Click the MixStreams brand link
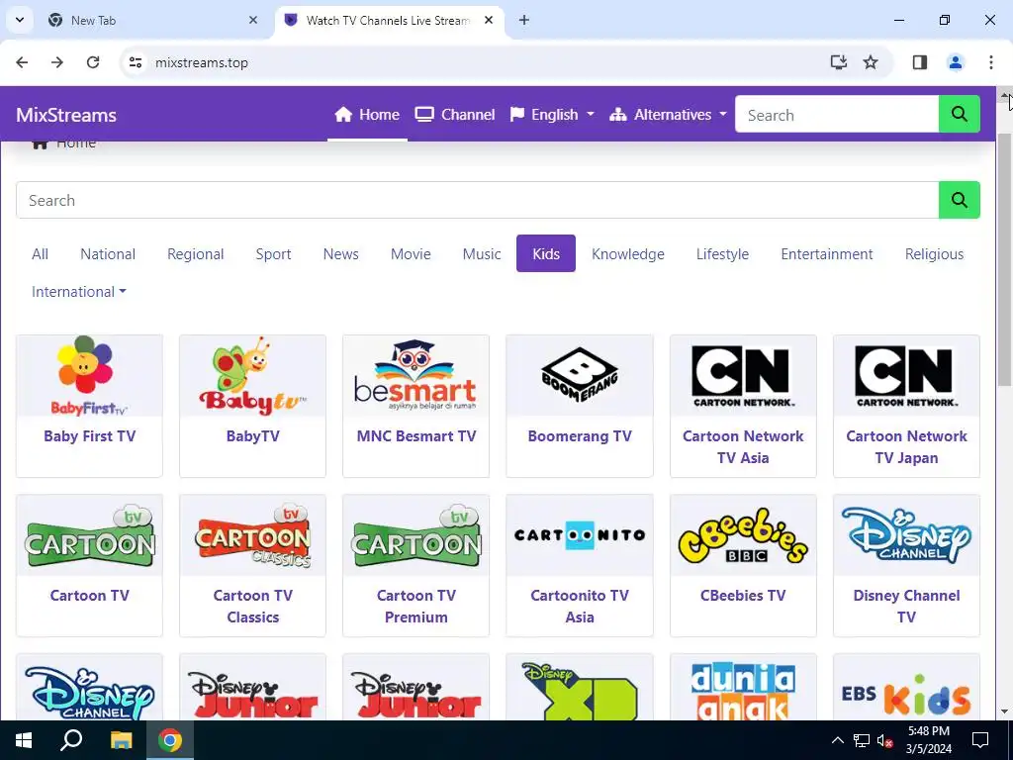The image size is (1013, 760). tap(66, 115)
